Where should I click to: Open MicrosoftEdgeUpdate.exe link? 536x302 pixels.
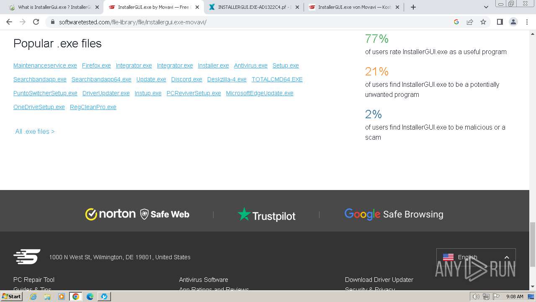[x=260, y=93]
